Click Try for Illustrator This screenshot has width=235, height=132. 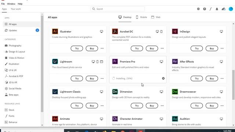click(77, 48)
